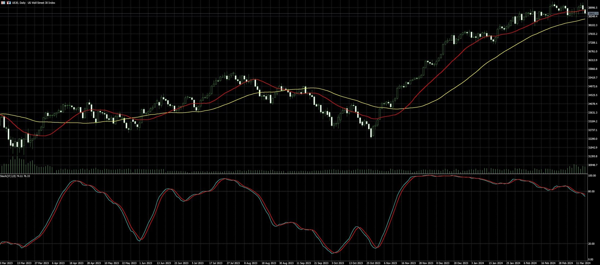Select the Stoch(37,3,9) indicator label

pos(15,176)
